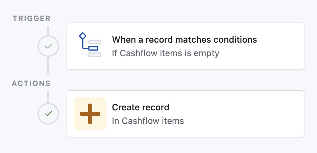Select the TRIGGER section label
317x153 pixels.
(31, 18)
